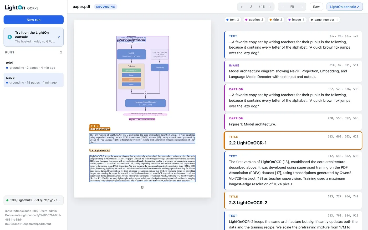Click the Fit zoom label
The height and width of the screenshot is (230, 368).
(292, 7)
